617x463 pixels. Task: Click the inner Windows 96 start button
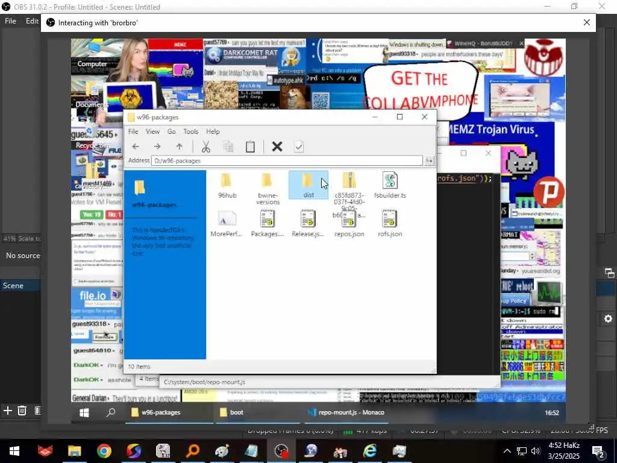tap(84, 412)
